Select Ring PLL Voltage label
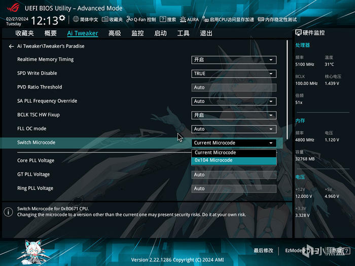 click(35, 188)
